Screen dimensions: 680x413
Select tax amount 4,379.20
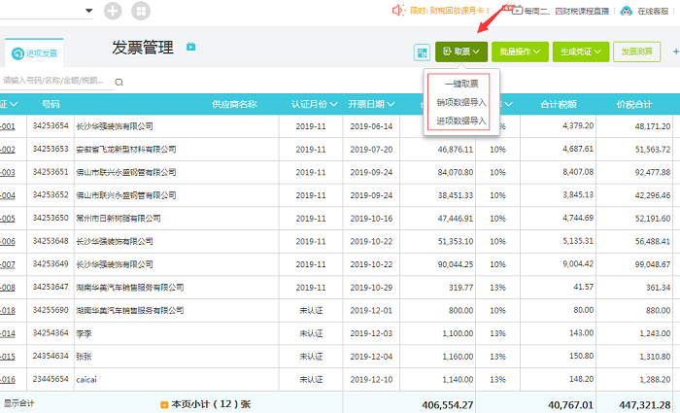(578, 125)
